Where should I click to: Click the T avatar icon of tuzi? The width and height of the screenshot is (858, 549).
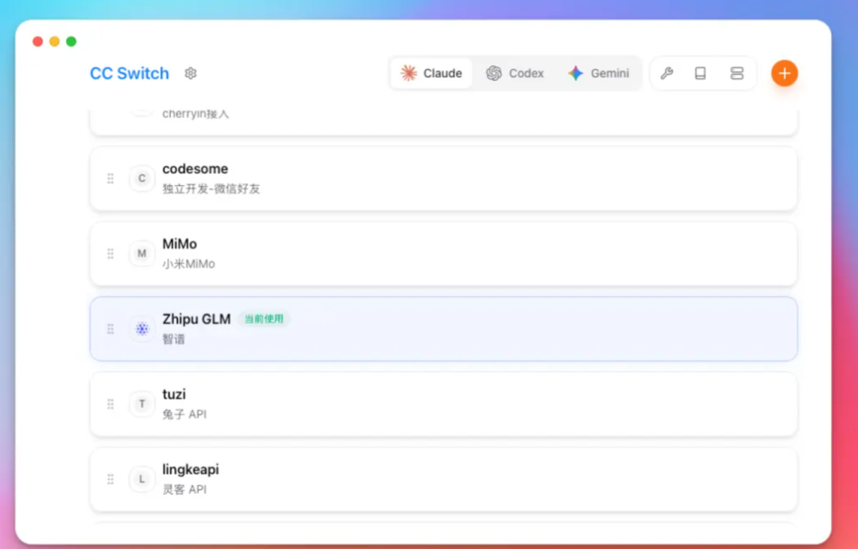pyautogui.click(x=141, y=404)
